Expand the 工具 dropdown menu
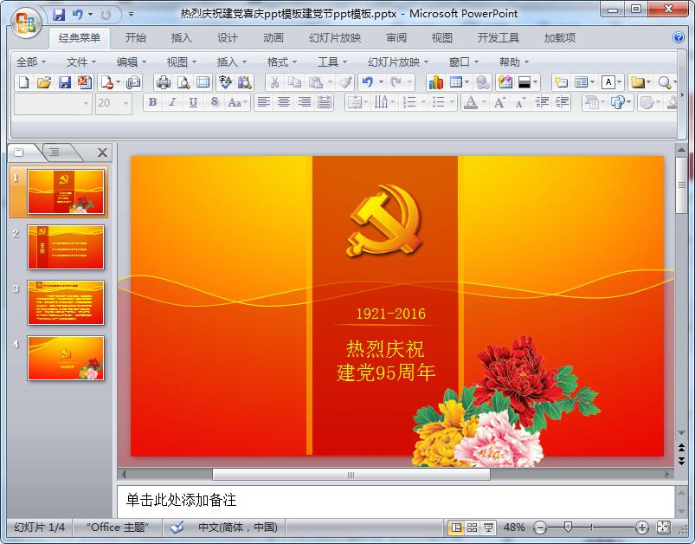The width and height of the screenshot is (695, 544). pyautogui.click(x=332, y=62)
